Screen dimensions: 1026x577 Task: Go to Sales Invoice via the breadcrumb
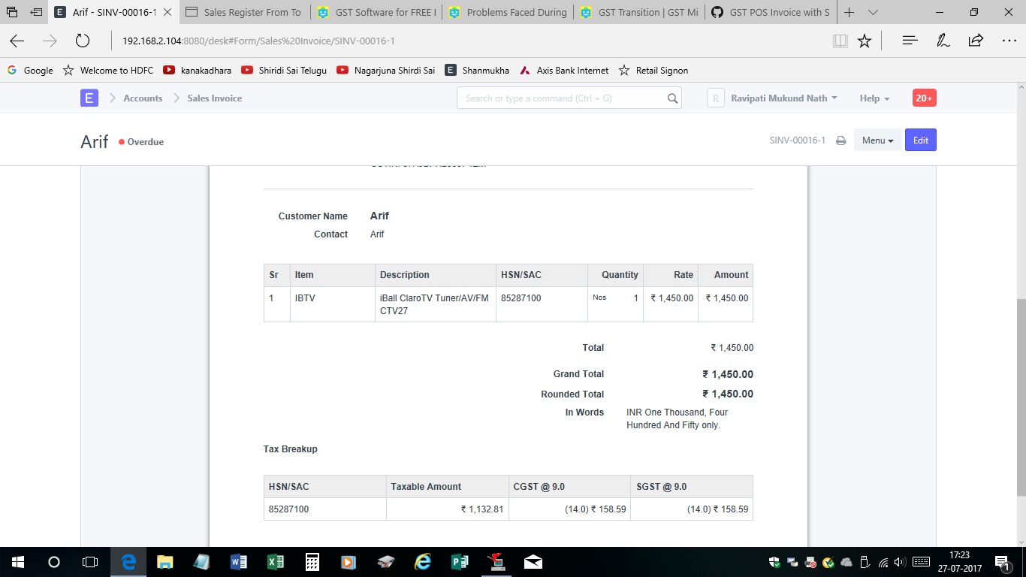(x=215, y=98)
